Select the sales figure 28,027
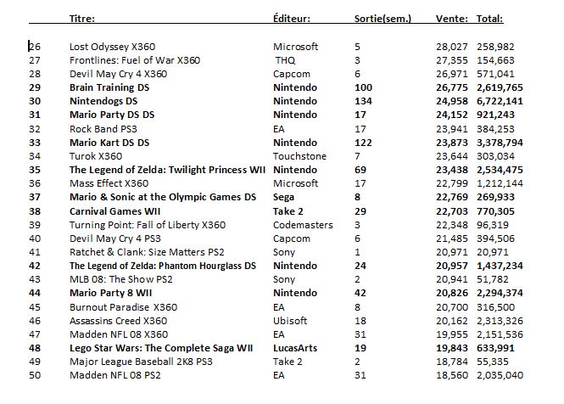This screenshot has height=404, width=564. [451, 46]
